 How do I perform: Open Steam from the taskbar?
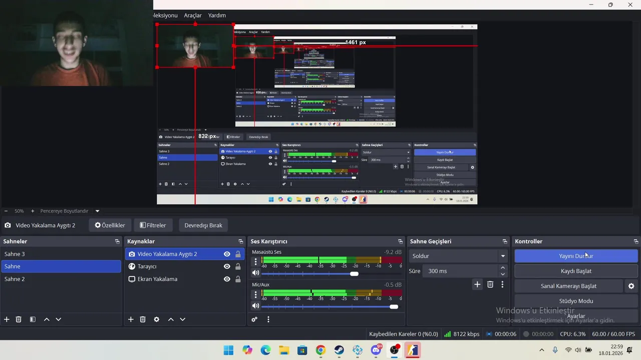click(x=339, y=350)
